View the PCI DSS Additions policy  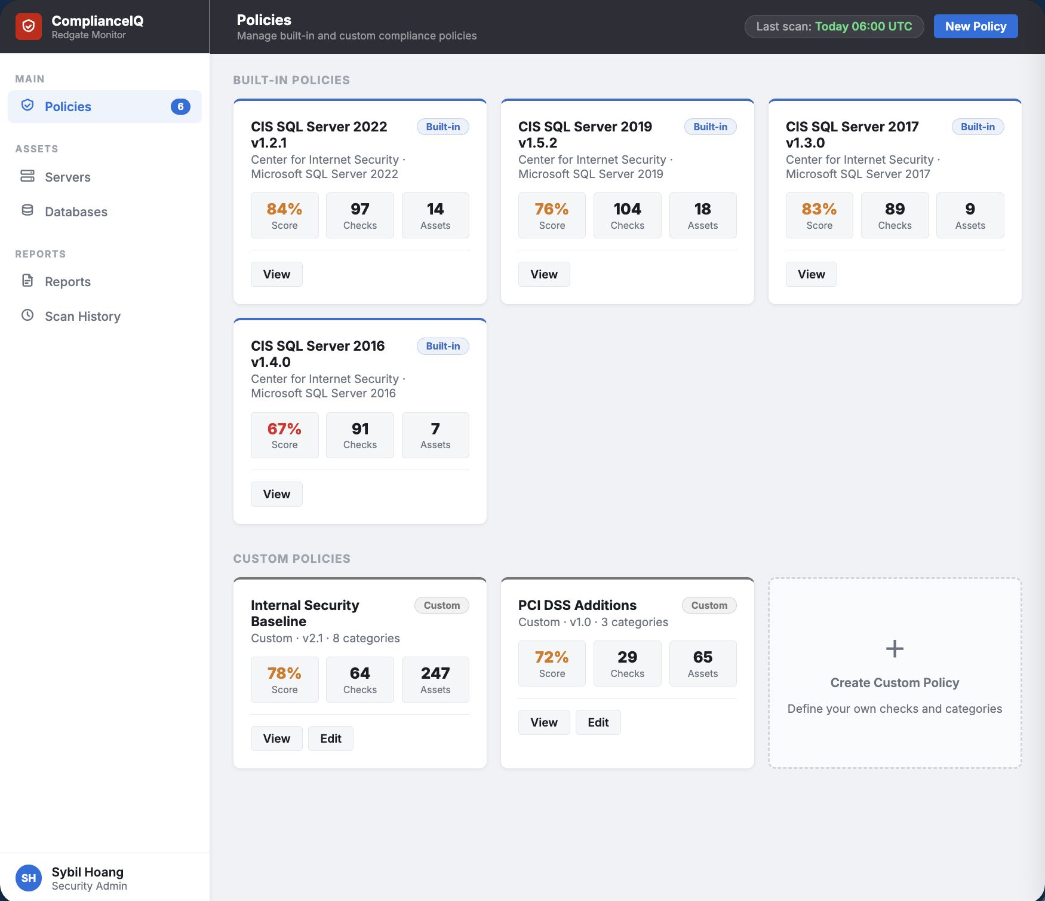coord(543,722)
